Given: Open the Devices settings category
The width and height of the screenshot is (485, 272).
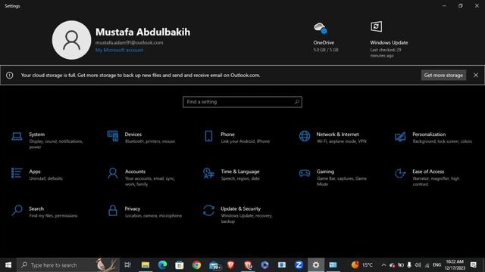Looking at the screenshot, I should [x=142, y=138].
